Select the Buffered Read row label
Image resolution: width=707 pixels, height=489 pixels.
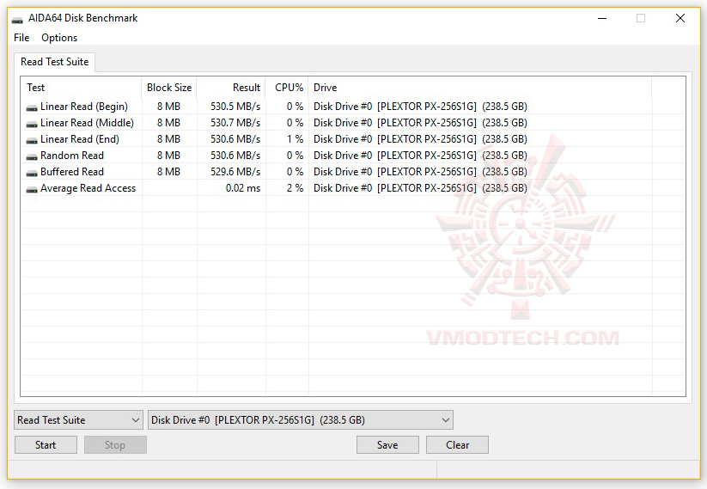pos(72,171)
